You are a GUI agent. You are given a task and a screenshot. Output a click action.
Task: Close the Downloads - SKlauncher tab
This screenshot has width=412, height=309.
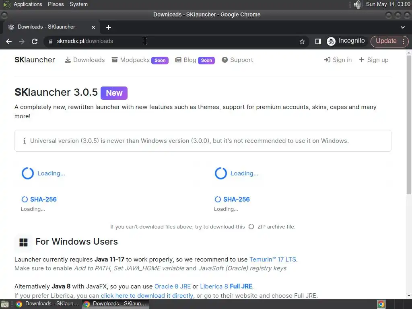pos(93,27)
